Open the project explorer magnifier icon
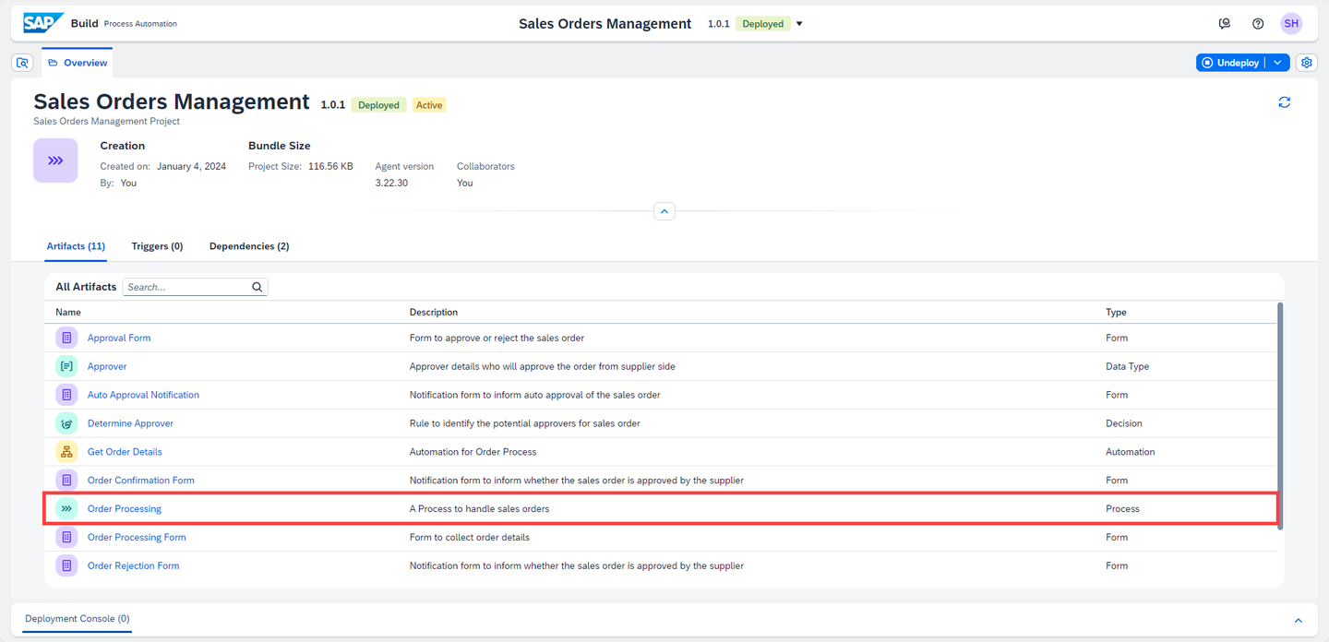1329x642 pixels. (23, 63)
